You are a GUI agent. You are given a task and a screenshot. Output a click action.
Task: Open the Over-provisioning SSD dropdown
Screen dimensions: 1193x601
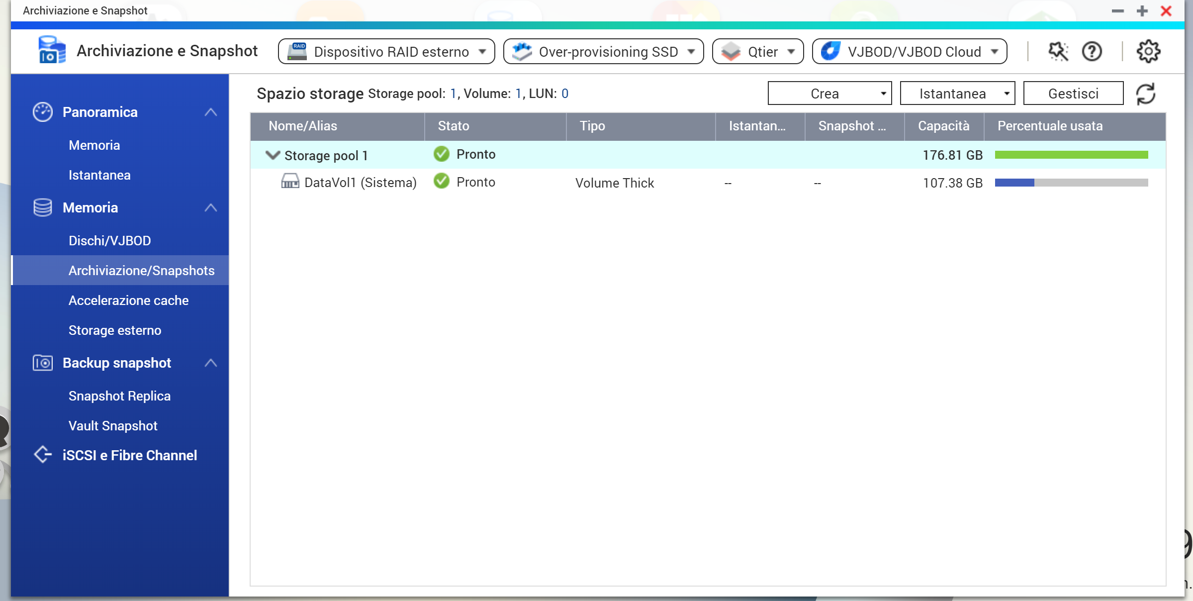tap(603, 51)
